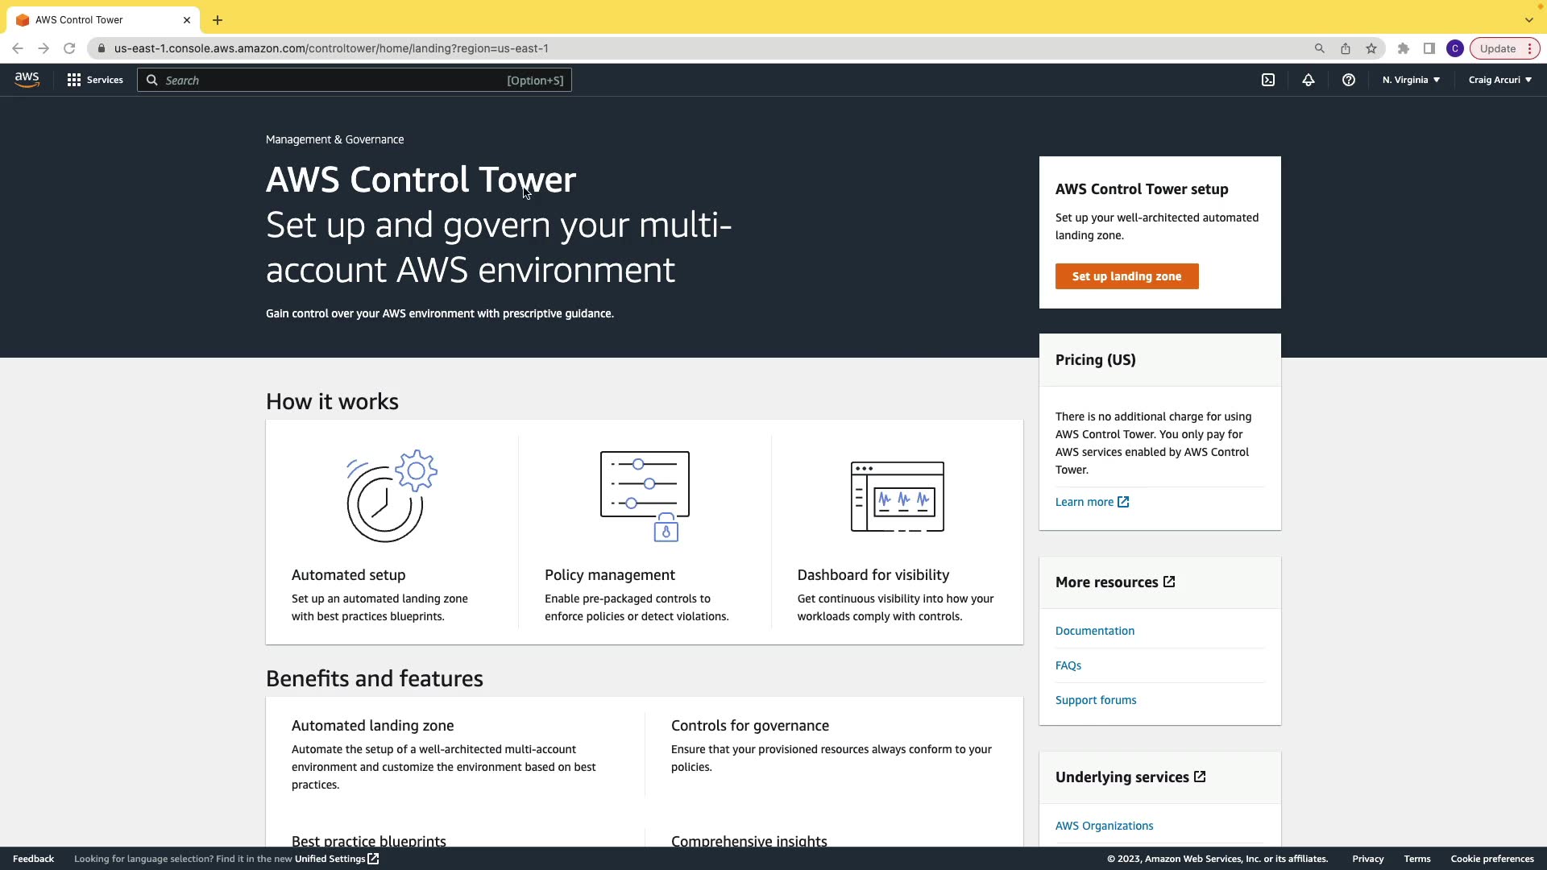Bookmark page with star icon
Screen dimensions: 1547x870
pyautogui.click(x=1371, y=48)
